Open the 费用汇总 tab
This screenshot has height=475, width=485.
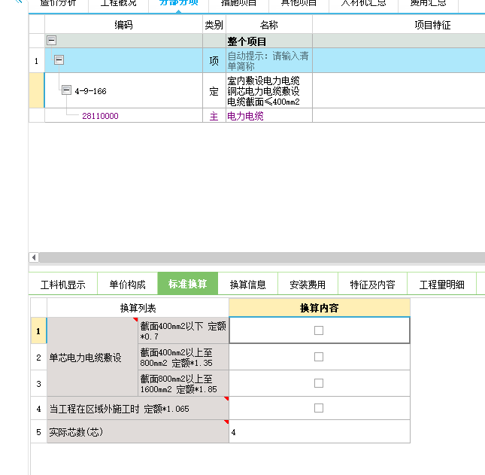pyautogui.click(x=428, y=4)
